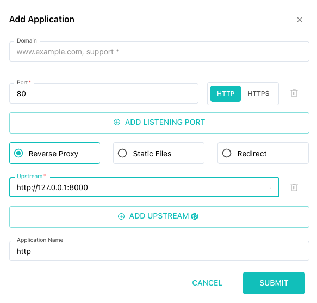Click the Add Listening Port button
Screen dimensions: 317x303
159,123
